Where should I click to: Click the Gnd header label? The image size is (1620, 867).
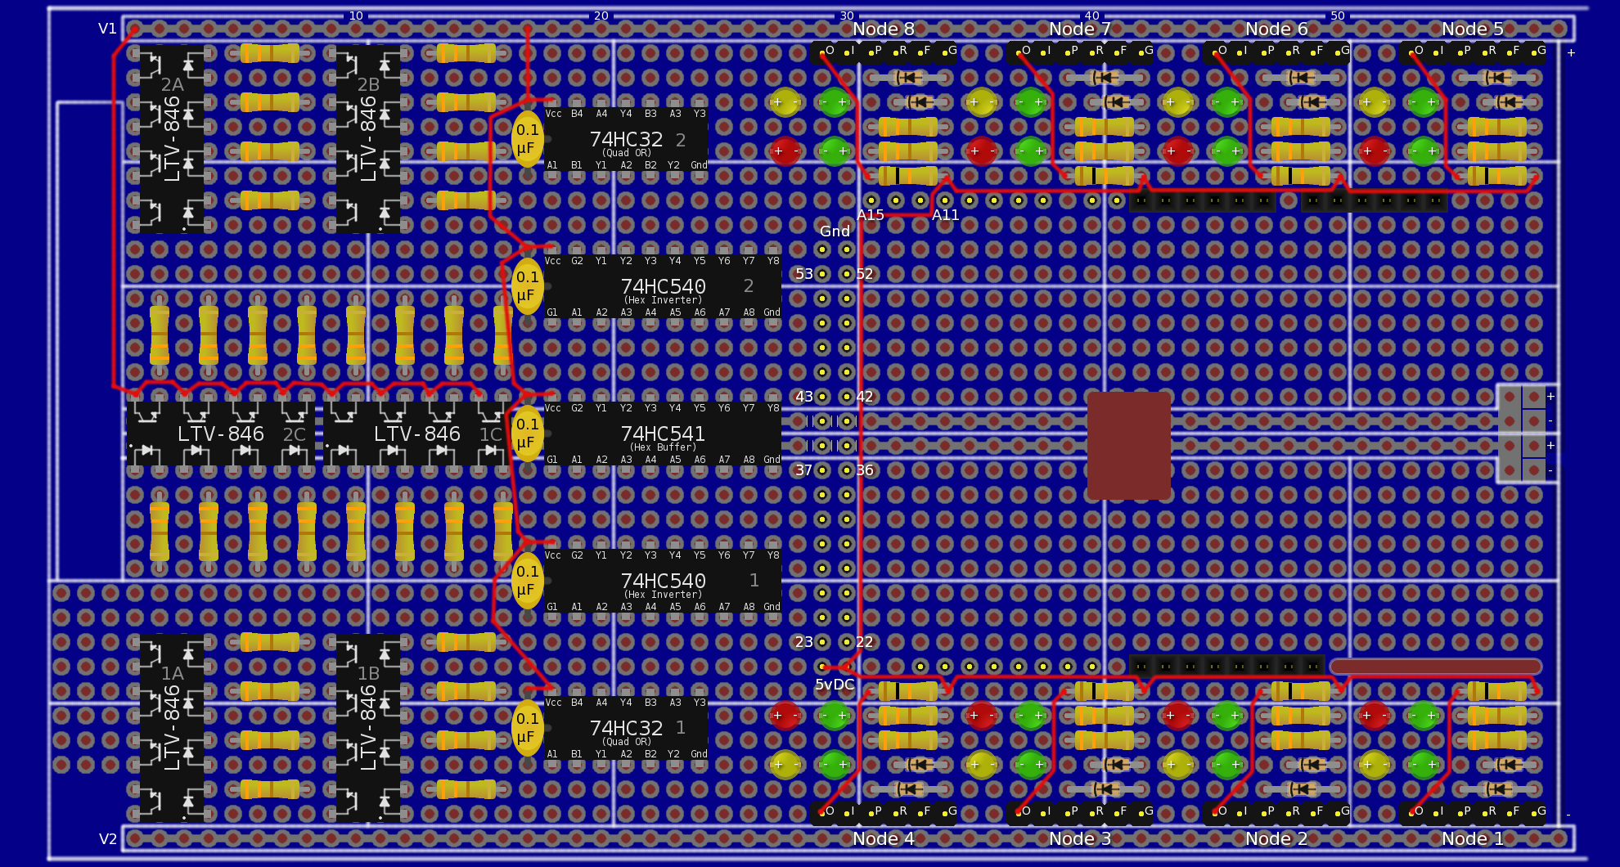(835, 231)
